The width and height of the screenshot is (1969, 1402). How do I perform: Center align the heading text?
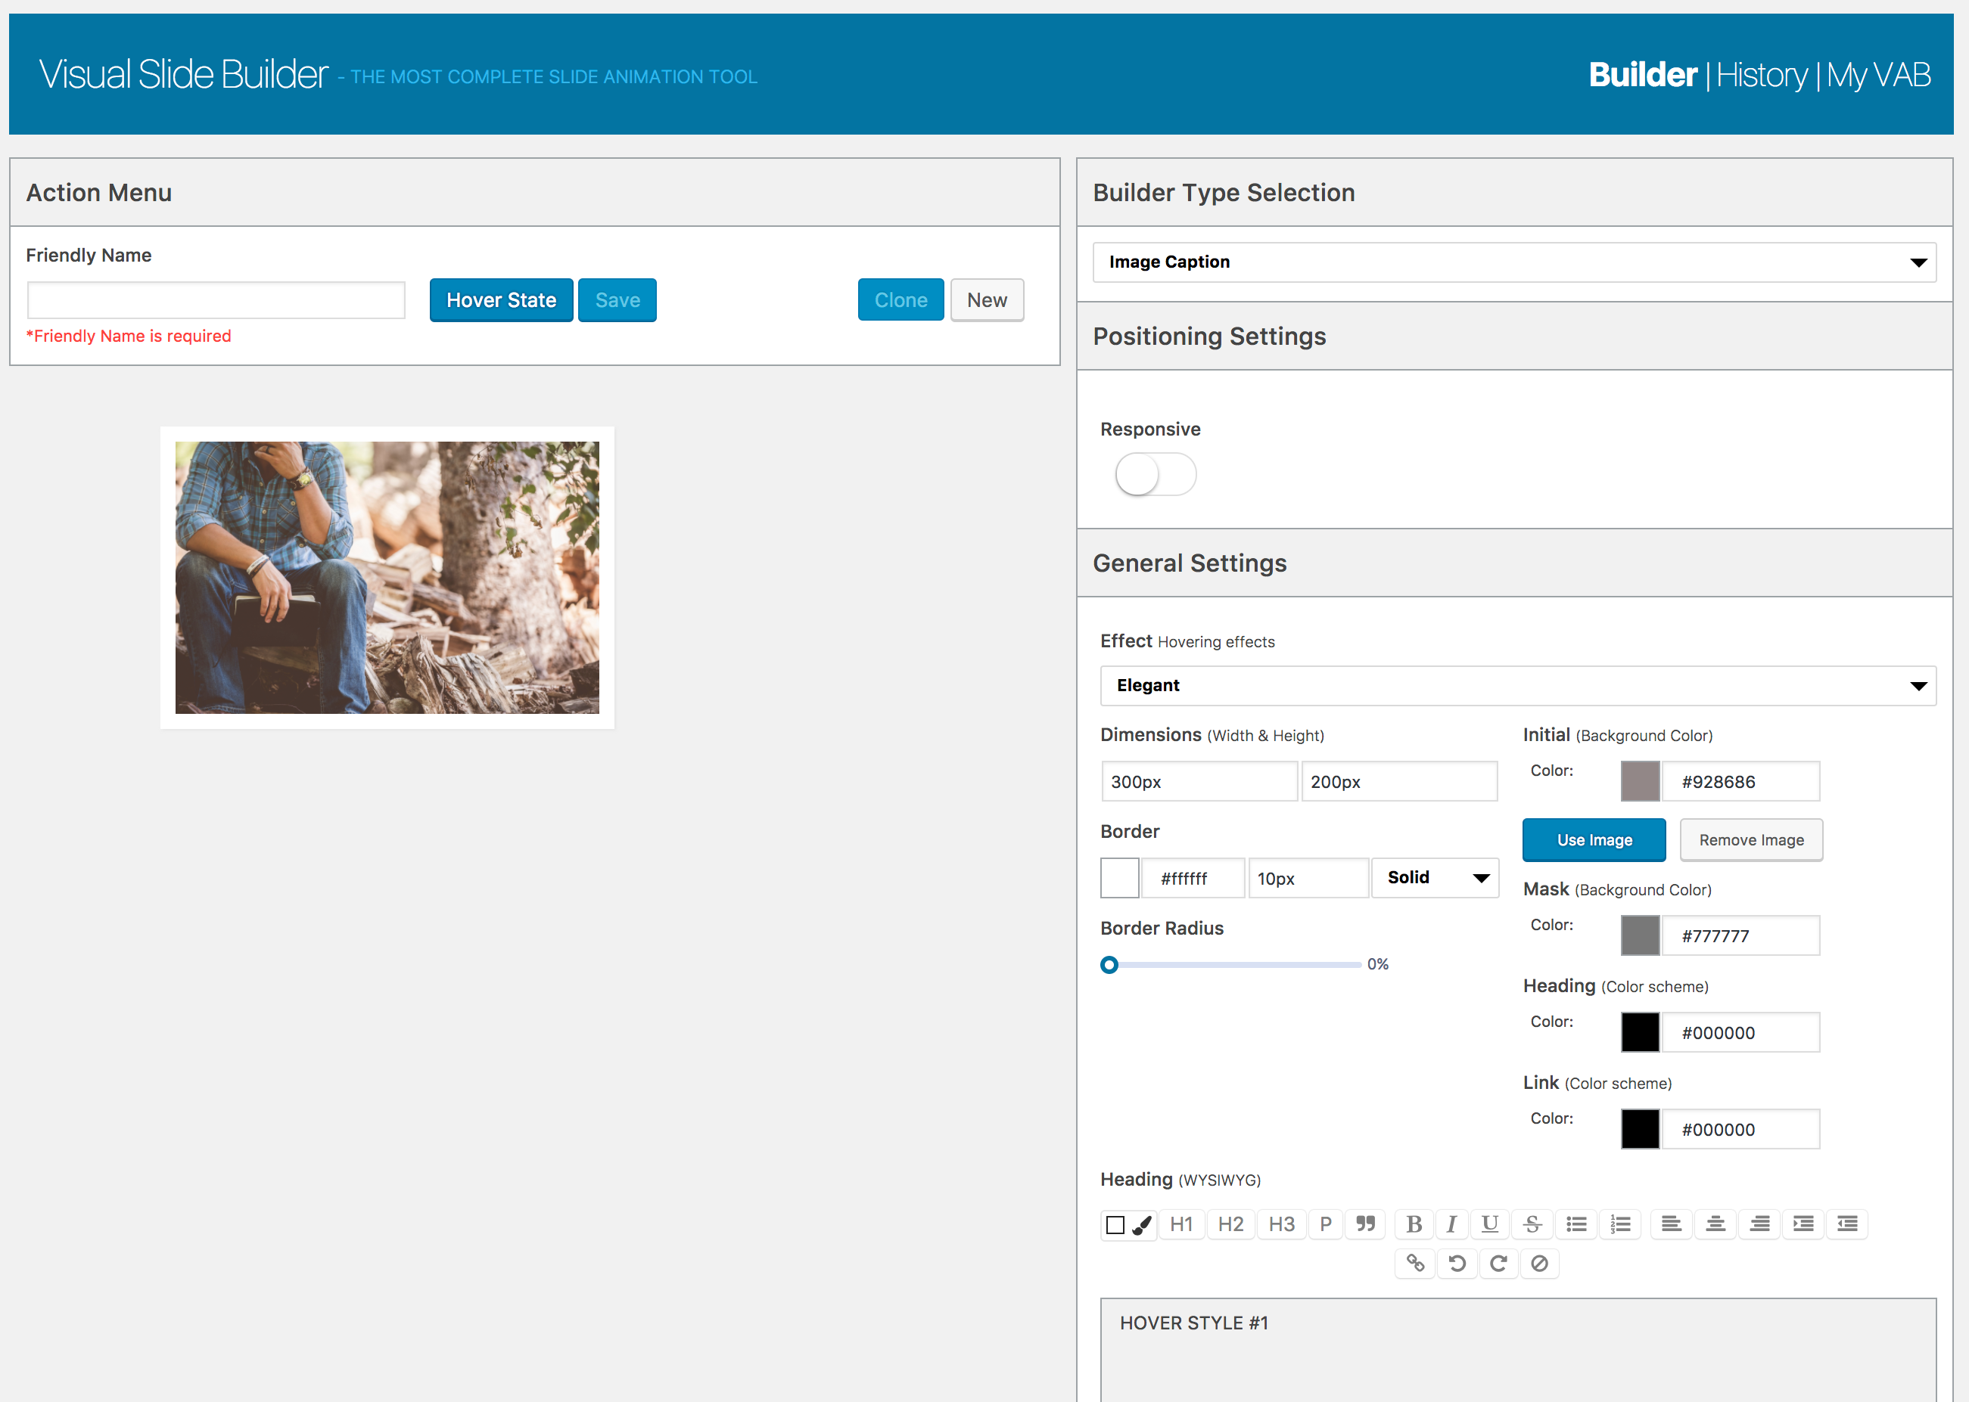(x=1715, y=1224)
